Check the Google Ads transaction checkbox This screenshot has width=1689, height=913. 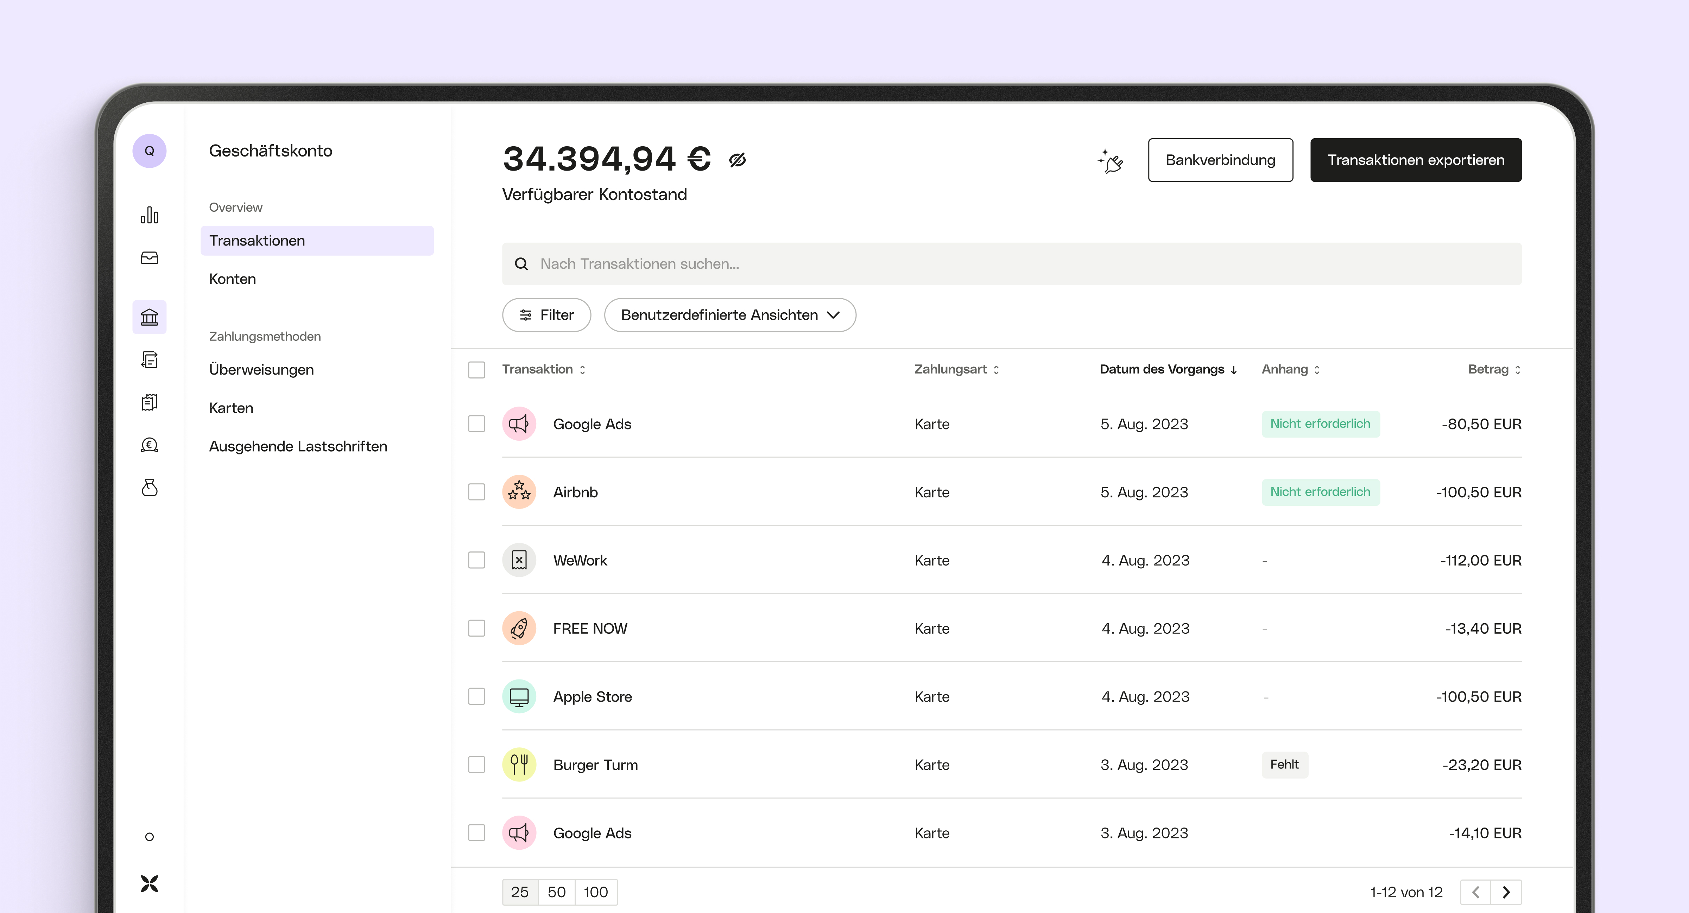point(476,424)
